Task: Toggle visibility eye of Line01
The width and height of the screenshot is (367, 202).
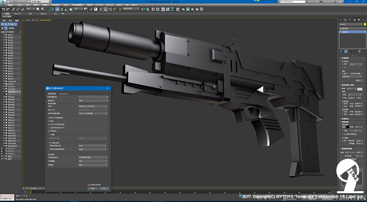Action: 4,84
